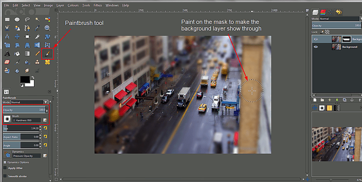The height and width of the screenshot is (182, 362).
Task: Select the Perspective tool
Action: (27, 45)
